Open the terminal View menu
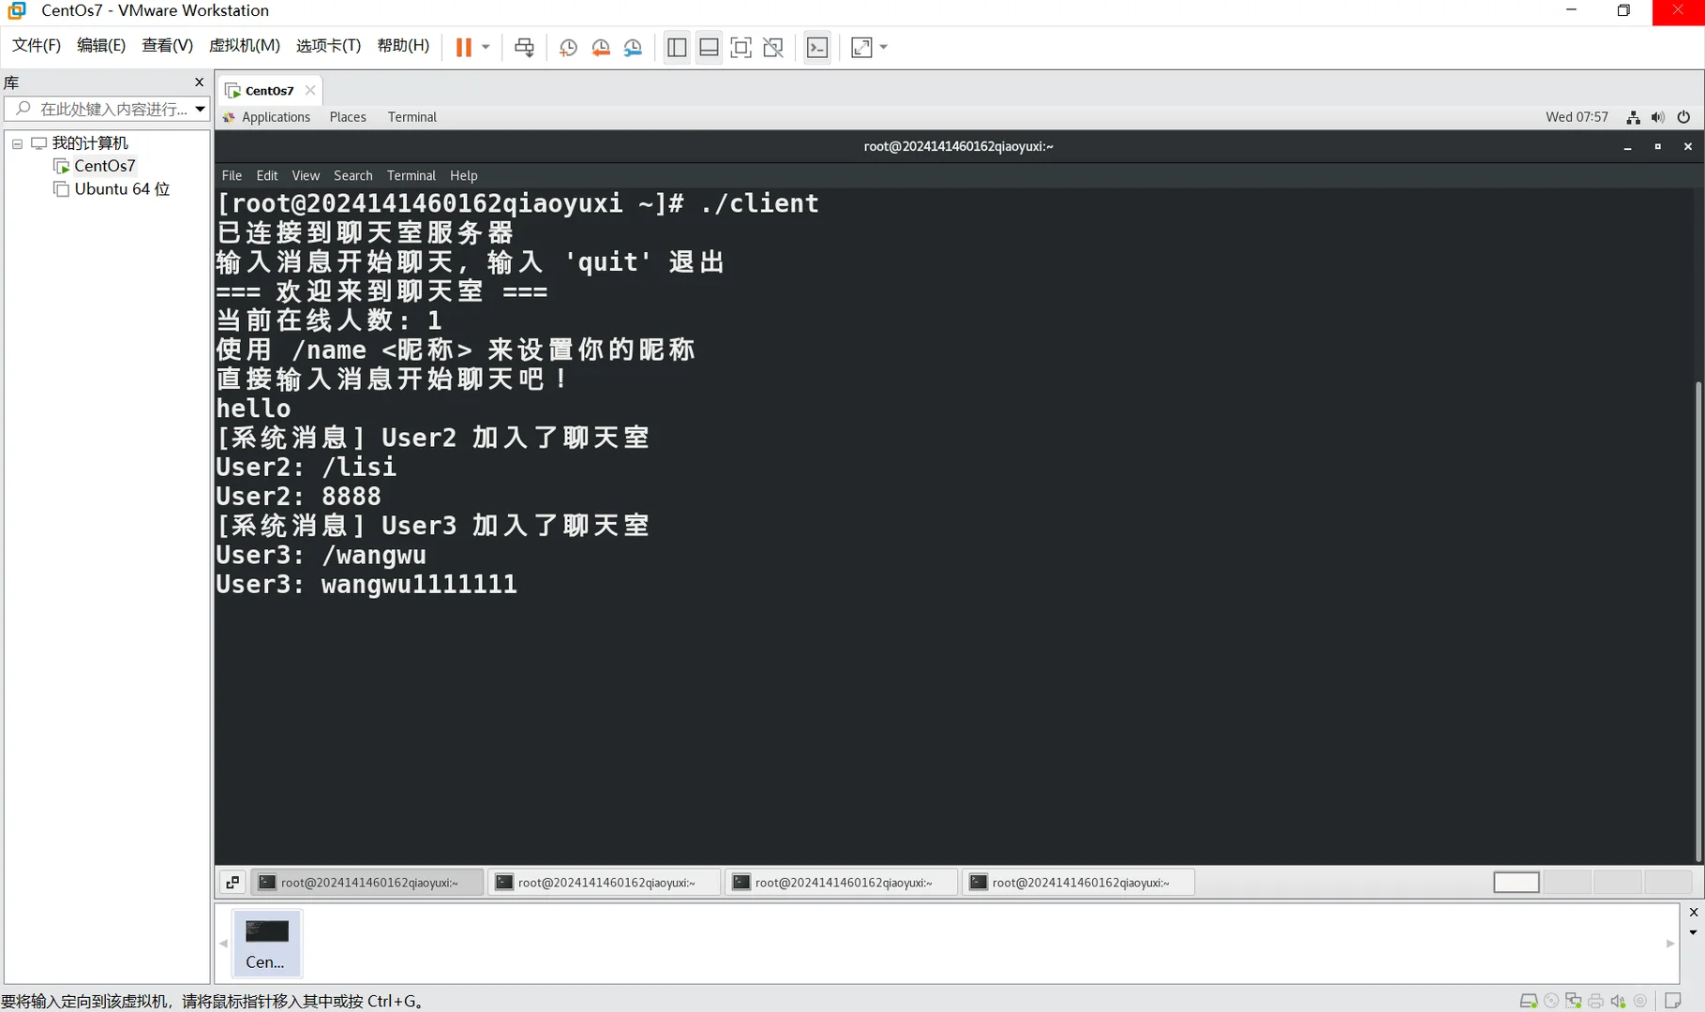 tap(306, 176)
